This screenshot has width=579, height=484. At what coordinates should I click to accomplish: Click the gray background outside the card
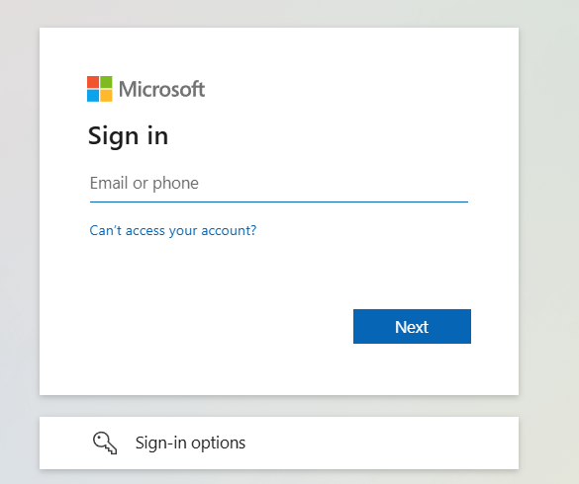point(548,221)
